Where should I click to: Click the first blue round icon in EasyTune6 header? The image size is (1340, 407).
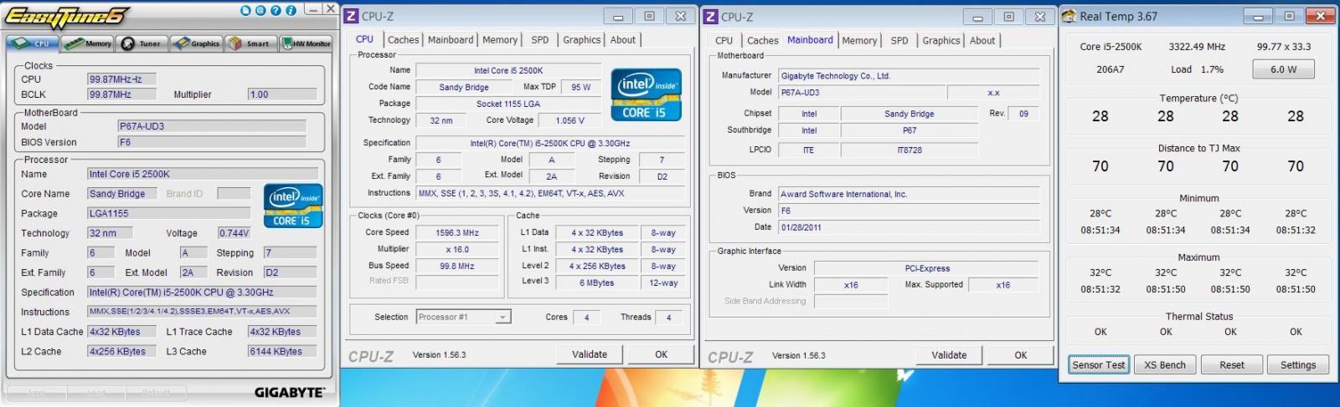[x=245, y=11]
